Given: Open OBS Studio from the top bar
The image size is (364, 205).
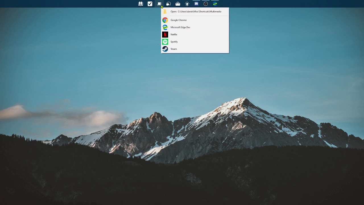Looking at the screenshot, I should click(206, 4).
